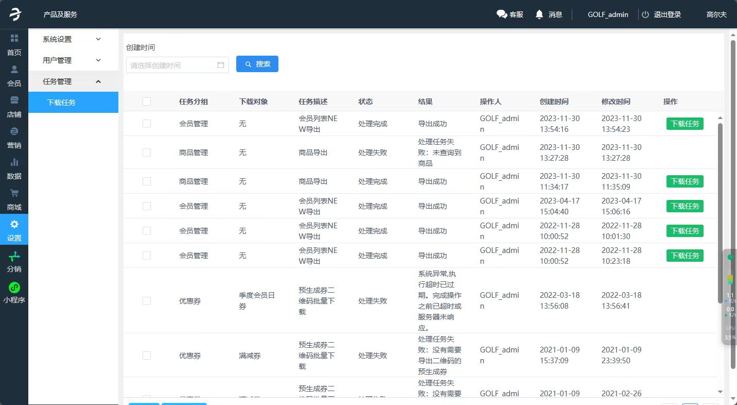737x405 pixels.
Task: Toggle the select-all checkbox in table header
Action: (147, 102)
